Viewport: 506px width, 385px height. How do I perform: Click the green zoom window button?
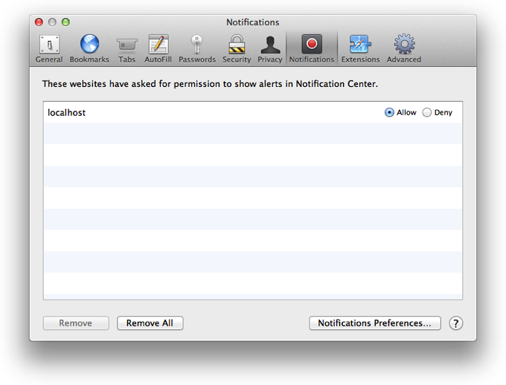point(65,22)
